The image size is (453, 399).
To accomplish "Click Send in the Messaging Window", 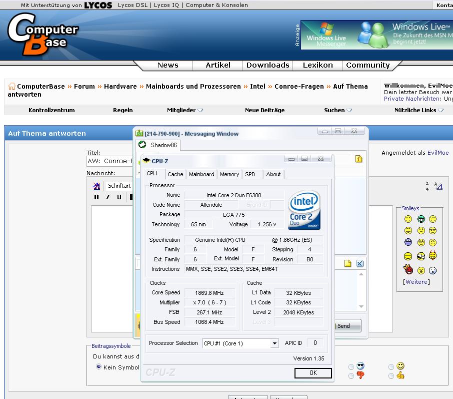I will click(348, 326).
